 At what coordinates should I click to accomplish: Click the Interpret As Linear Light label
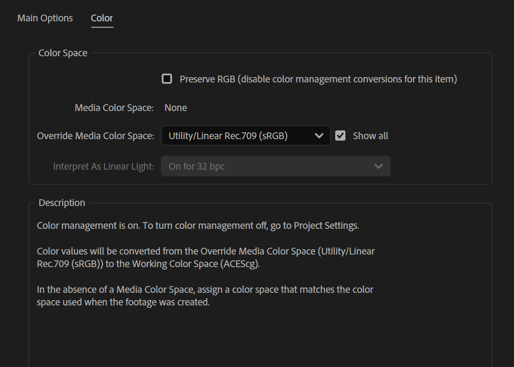coord(103,166)
